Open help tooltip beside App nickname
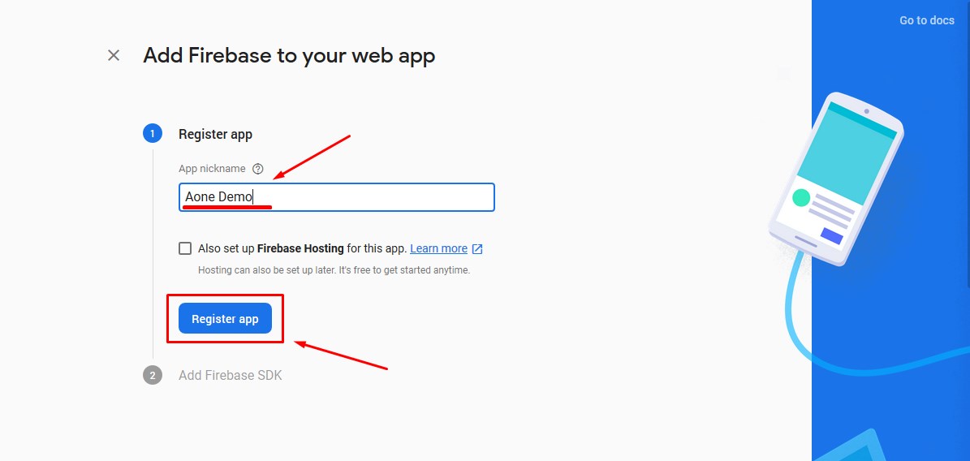This screenshot has height=461, width=970. [x=258, y=169]
